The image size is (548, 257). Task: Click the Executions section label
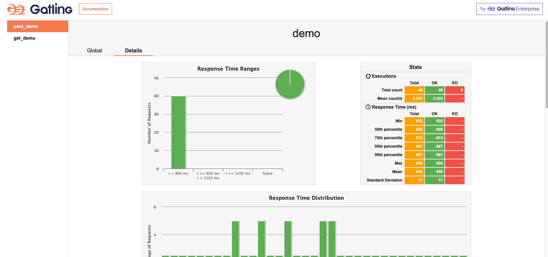click(x=384, y=76)
